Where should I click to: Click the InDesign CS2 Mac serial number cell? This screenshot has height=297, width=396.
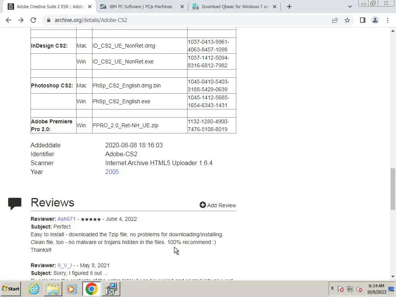(x=212, y=46)
